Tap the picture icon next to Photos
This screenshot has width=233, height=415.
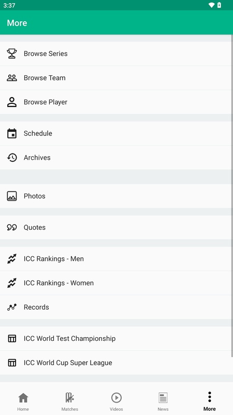pyautogui.click(x=12, y=196)
